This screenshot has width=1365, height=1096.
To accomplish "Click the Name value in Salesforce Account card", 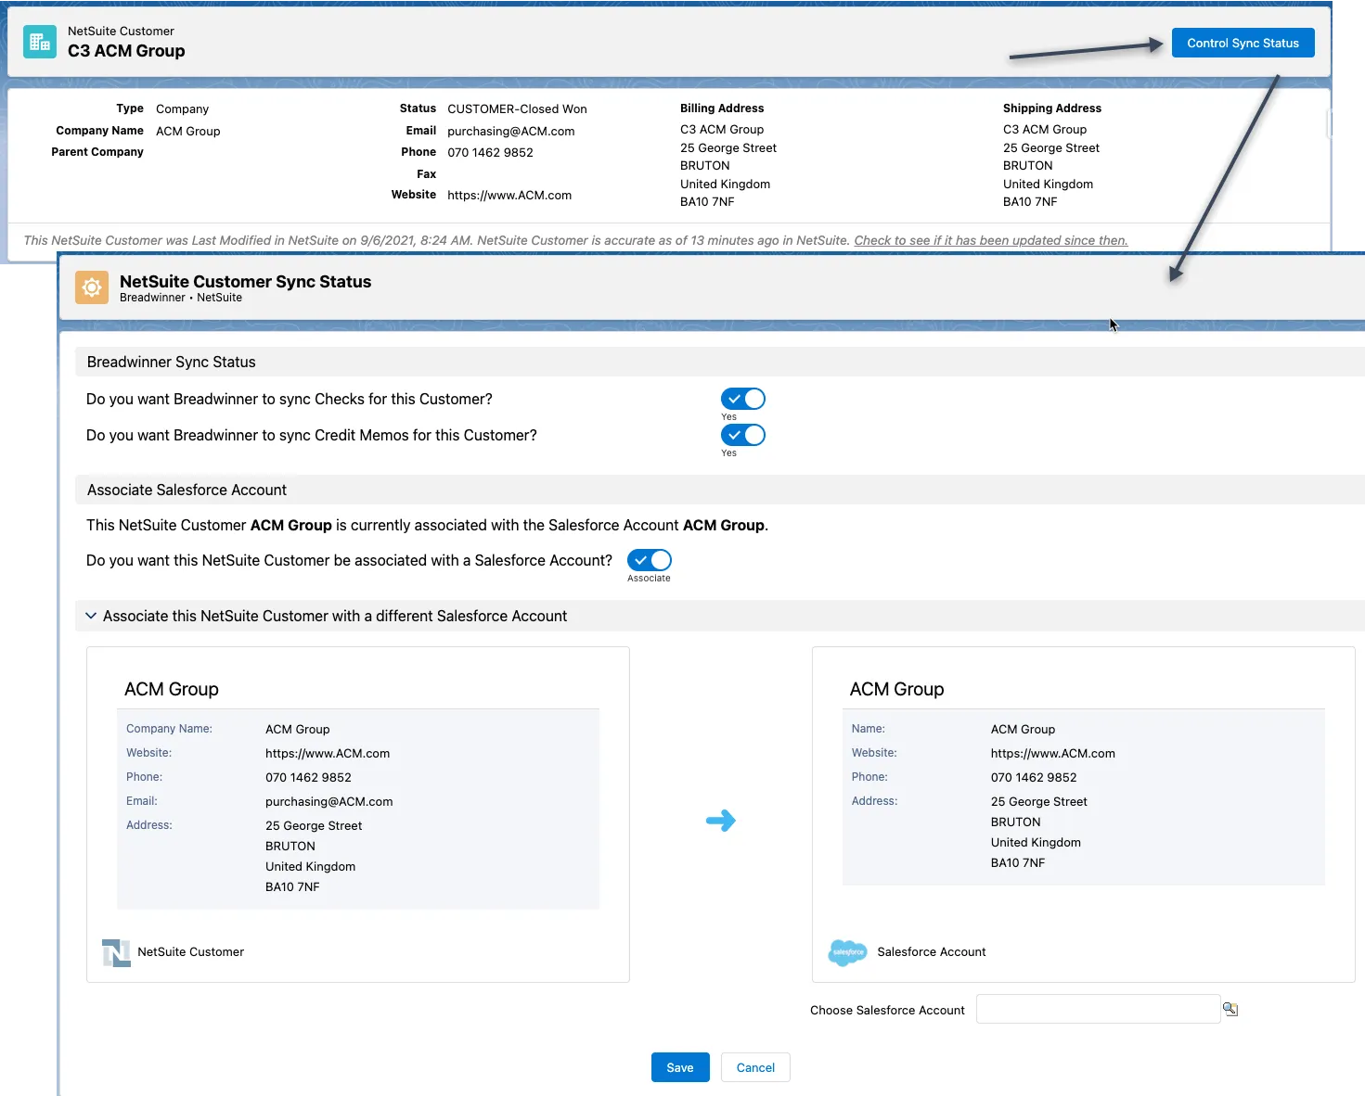I will 1024,729.
